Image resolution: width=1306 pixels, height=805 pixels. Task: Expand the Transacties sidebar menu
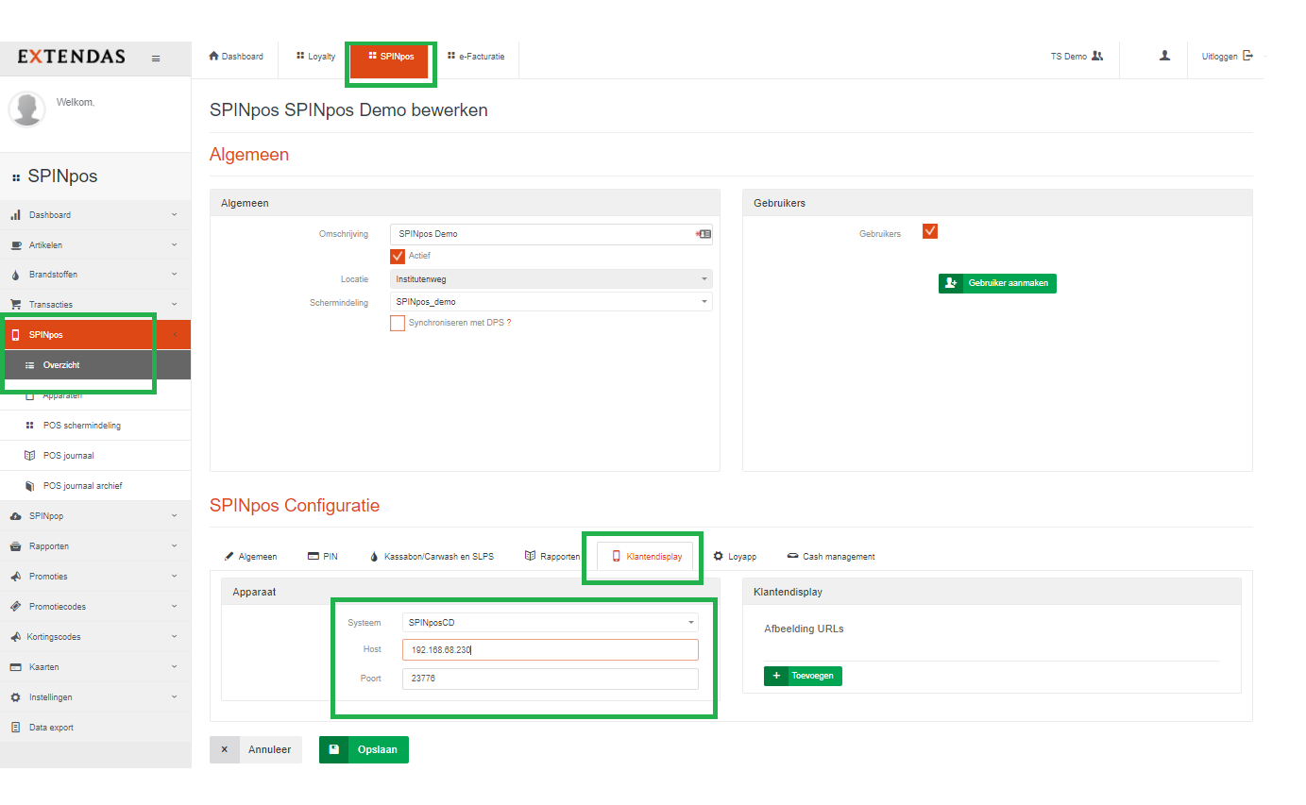(x=95, y=305)
